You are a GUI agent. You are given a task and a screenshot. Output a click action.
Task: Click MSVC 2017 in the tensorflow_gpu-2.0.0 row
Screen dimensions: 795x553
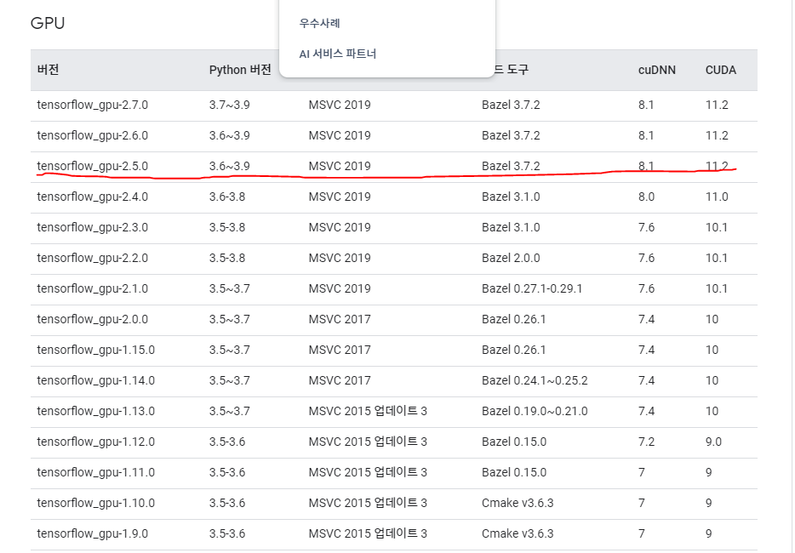click(340, 319)
